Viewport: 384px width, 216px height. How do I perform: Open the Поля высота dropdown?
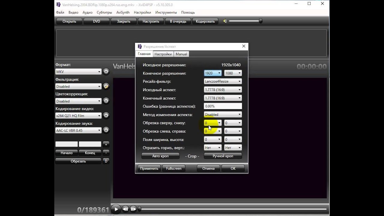[x=233, y=139]
